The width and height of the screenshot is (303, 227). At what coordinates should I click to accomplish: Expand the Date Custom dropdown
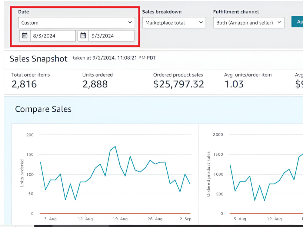pyautogui.click(x=77, y=23)
